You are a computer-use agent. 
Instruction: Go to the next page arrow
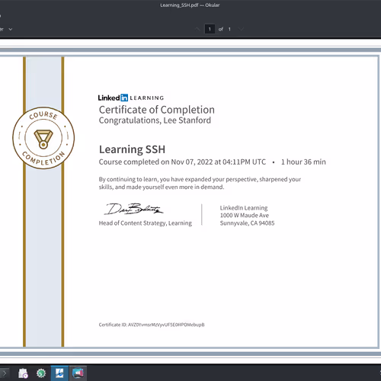(241, 29)
